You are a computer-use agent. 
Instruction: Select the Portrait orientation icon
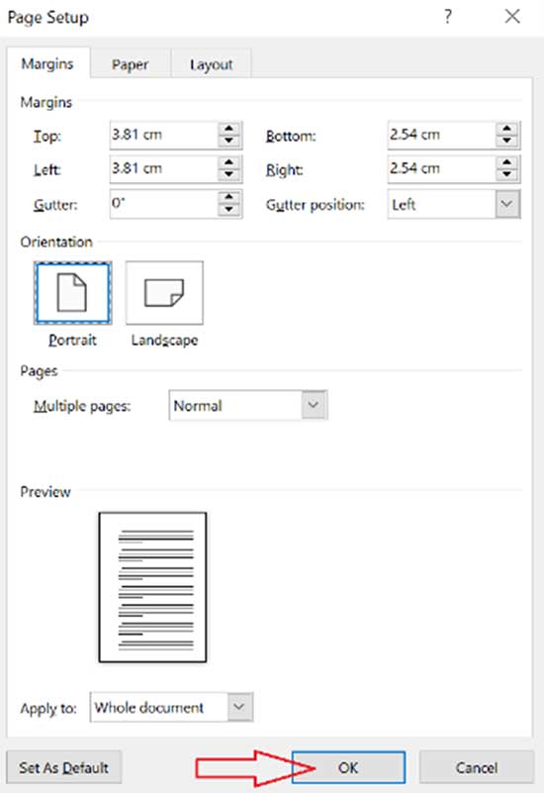(x=73, y=293)
